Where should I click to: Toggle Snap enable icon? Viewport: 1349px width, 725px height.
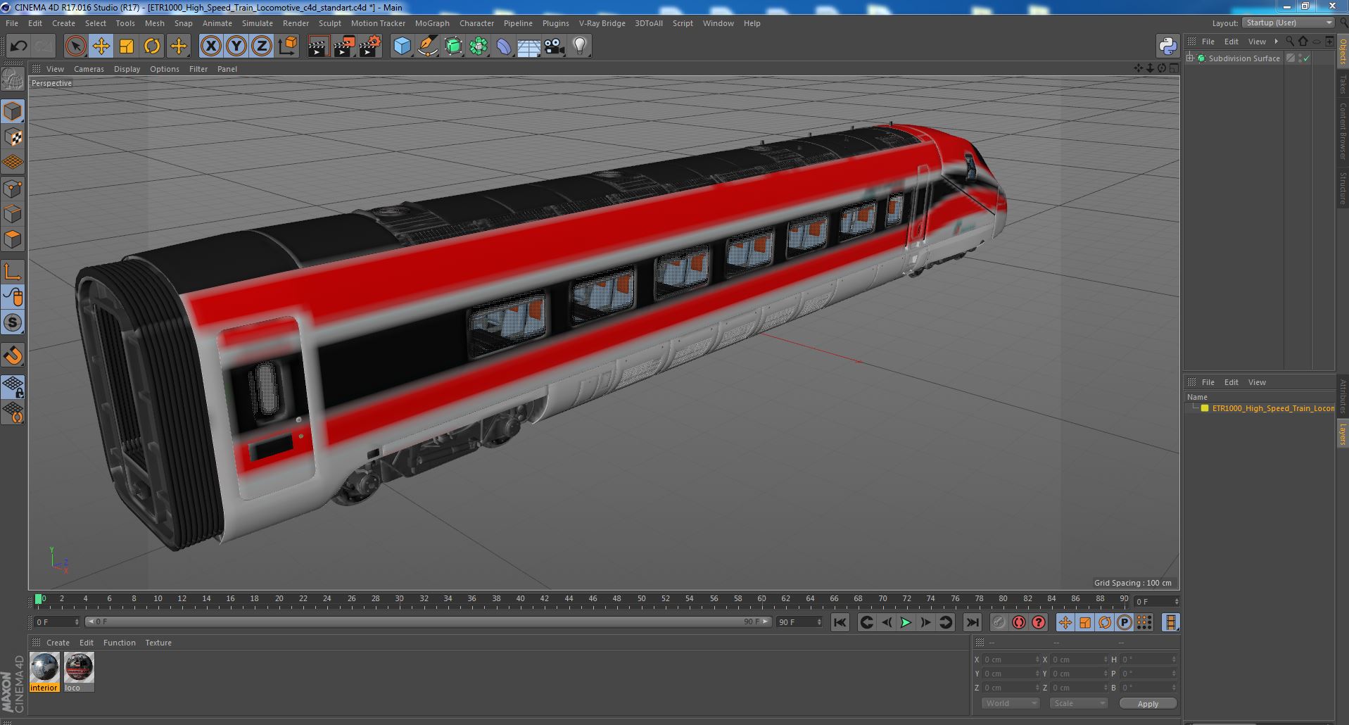pyautogui.click(x=13, y=322)
